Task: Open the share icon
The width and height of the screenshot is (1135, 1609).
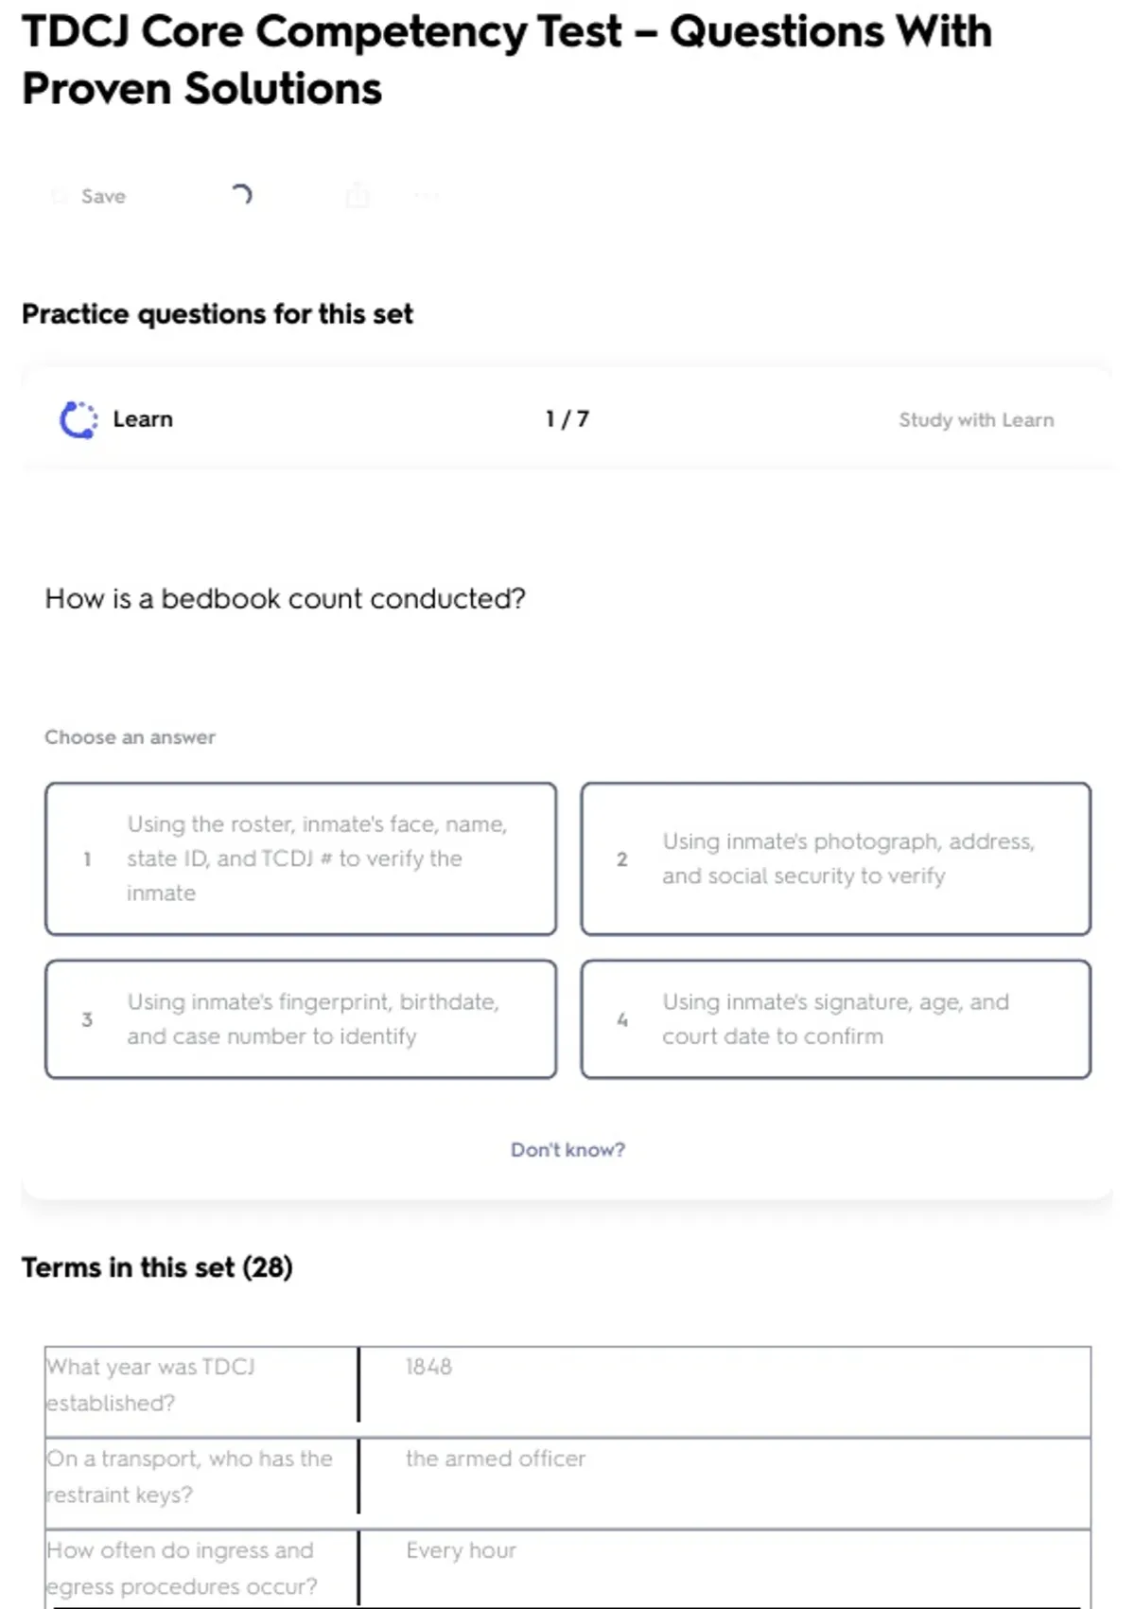Action: tap(358, 196)
